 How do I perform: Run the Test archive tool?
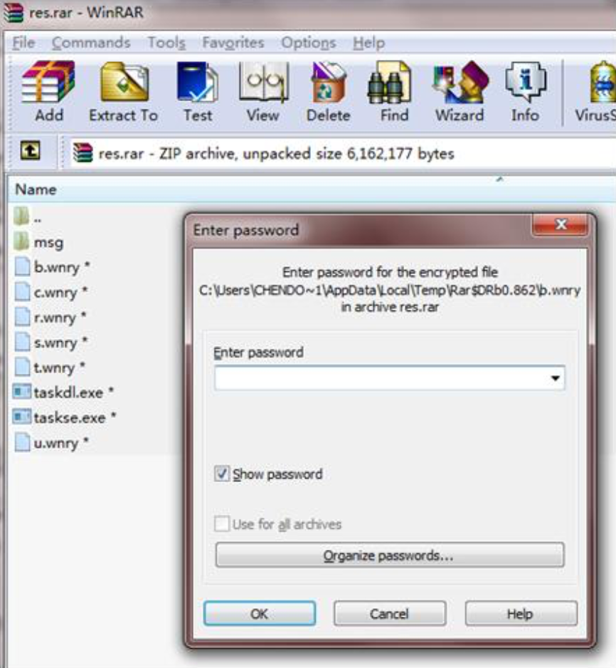(198, 92)
